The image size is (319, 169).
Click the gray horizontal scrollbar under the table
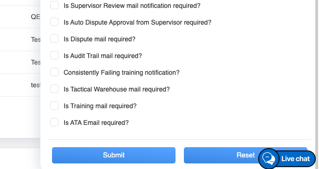(x=20, y=143)
